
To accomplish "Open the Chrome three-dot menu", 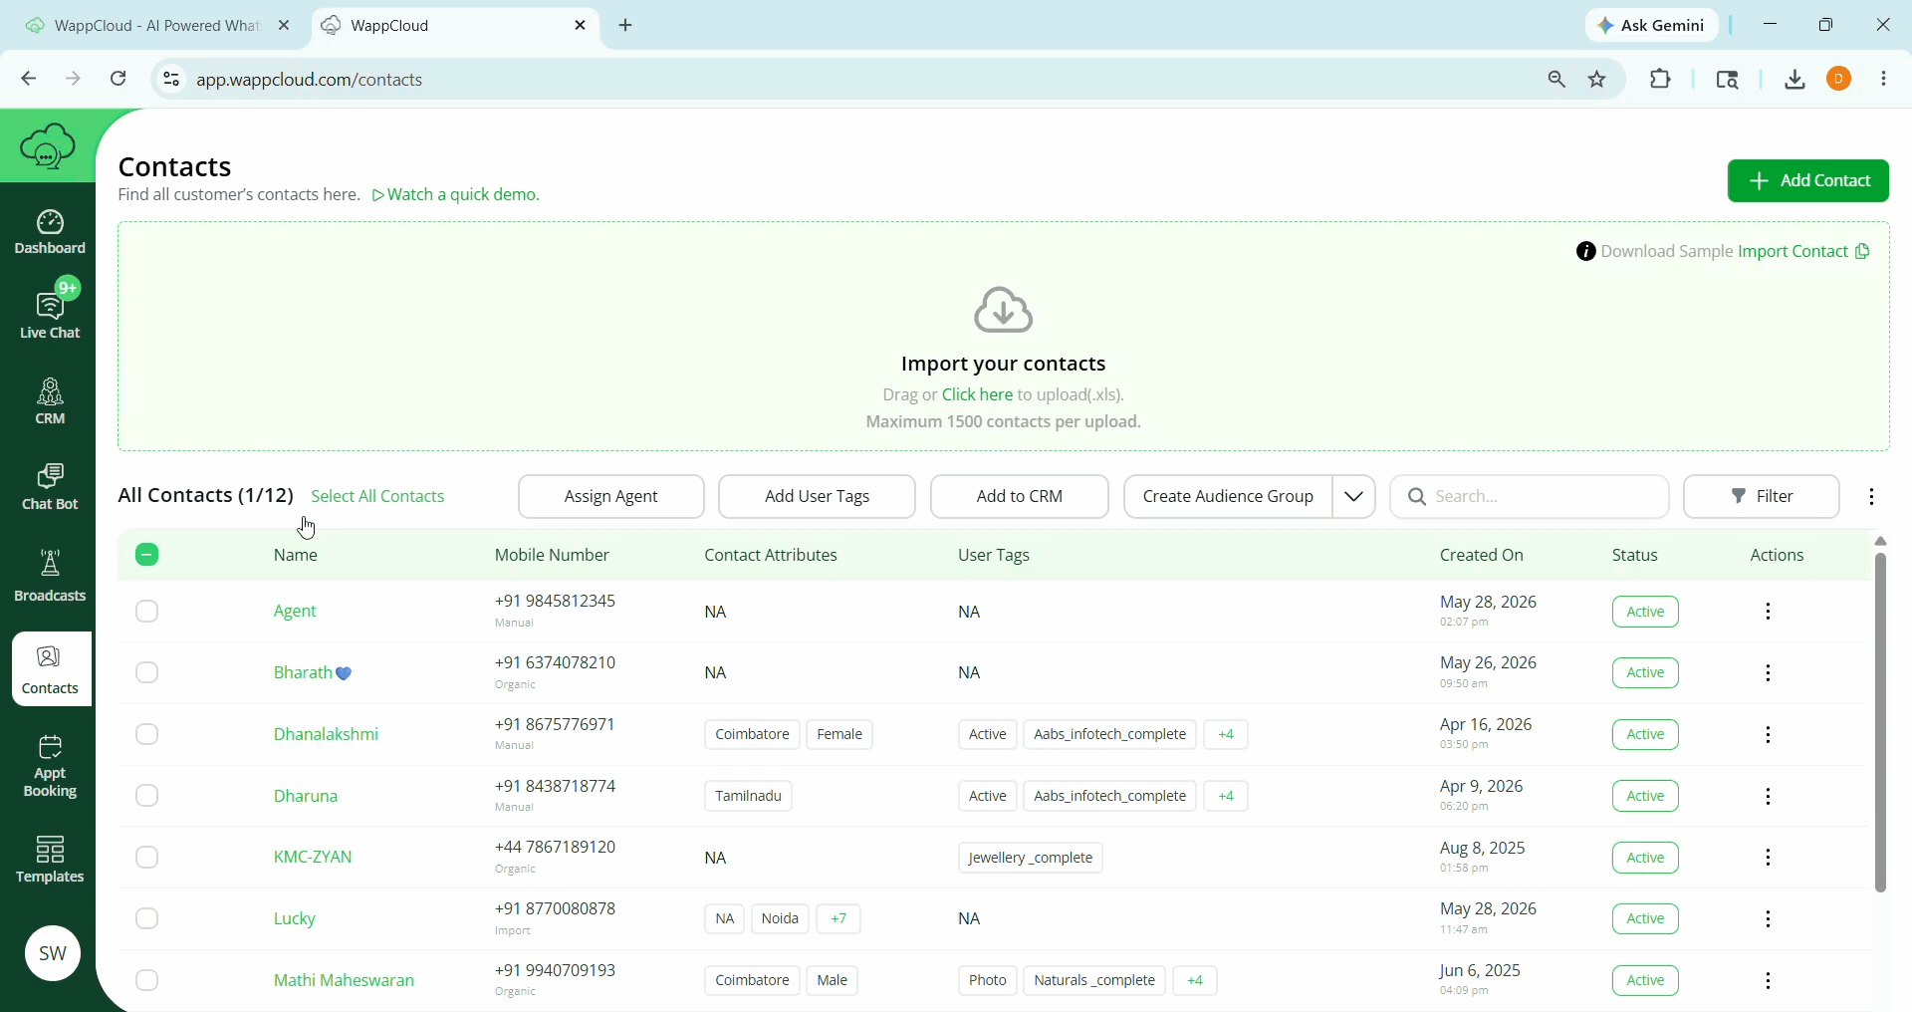I will click(1884, 79).
